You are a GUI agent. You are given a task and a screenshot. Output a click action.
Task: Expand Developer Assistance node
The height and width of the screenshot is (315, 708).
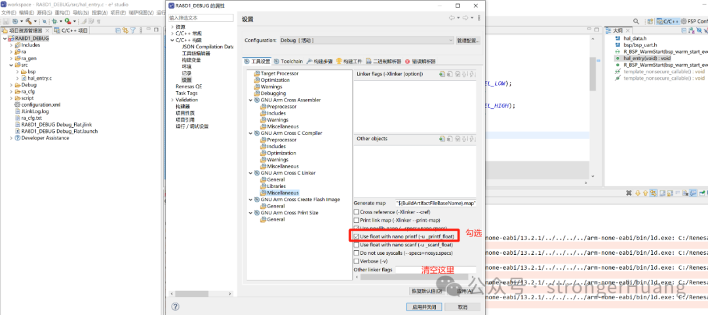[11, 138]
